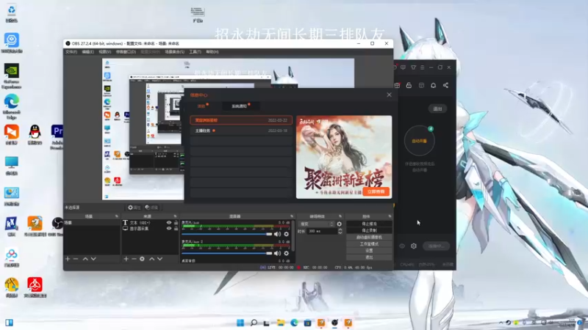Open the scene transition type dropdown
The image size is (588, 330).
pos(317,224)
